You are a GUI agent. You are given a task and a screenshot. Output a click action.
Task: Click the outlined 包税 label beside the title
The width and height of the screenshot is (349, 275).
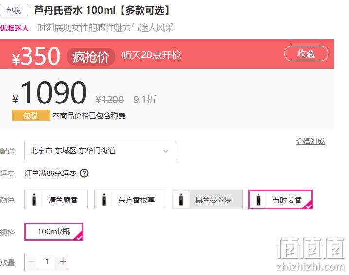click(14, 10)
